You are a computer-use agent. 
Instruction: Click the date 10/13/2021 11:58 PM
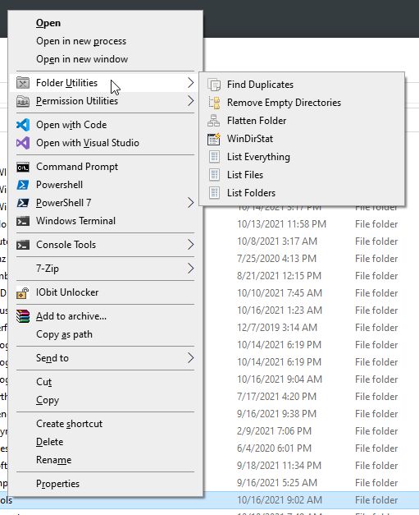click(281, 224)
